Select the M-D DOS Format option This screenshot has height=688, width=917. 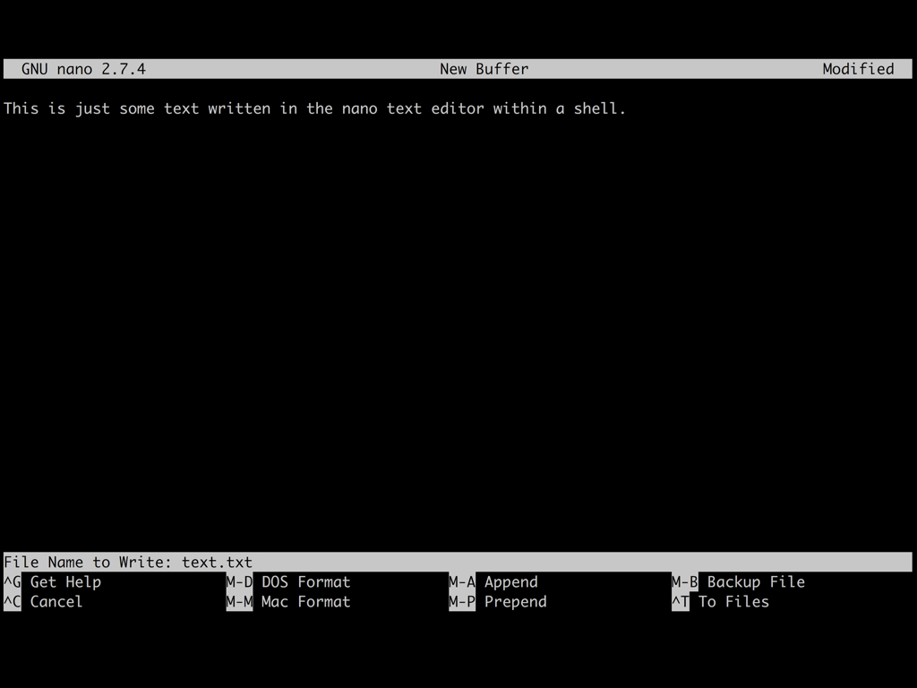[288, 581]
